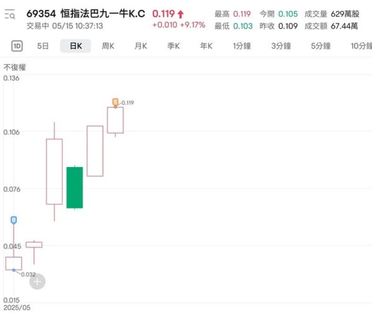
Task: Click the 1D period icon
Action: click(x=17, y=46)
